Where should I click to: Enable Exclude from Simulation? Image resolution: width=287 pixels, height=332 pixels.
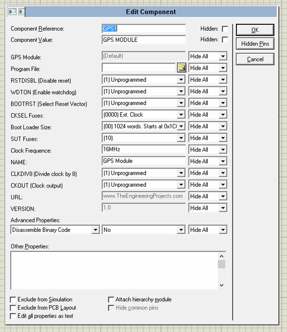pyautogui.click(x=13, y=299)
